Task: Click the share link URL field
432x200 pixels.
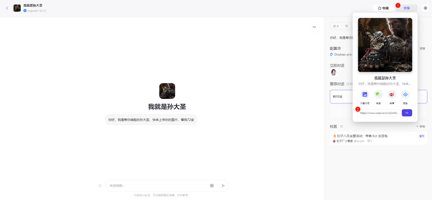Action: pyautogui.click(x=379, y=113)
